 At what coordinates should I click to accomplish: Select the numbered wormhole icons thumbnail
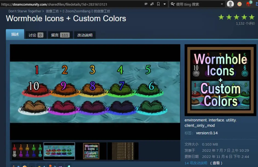pos(27,151)
